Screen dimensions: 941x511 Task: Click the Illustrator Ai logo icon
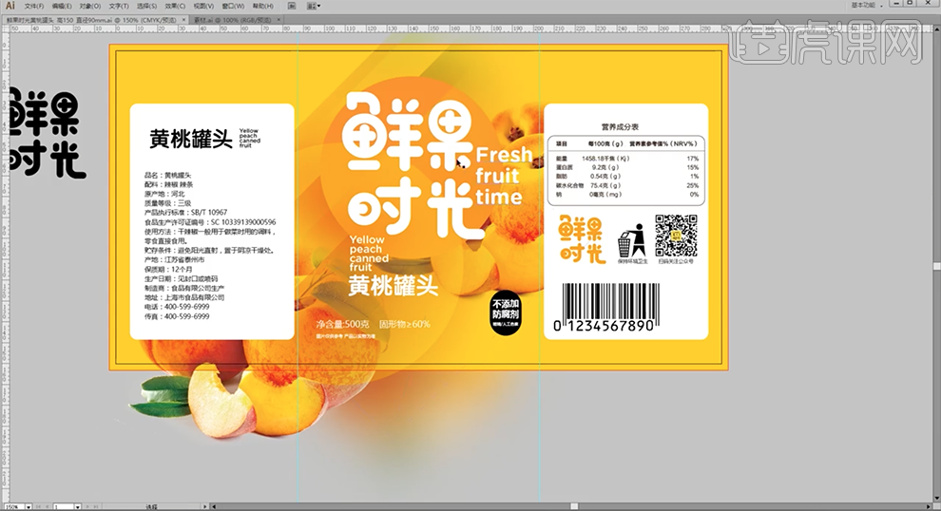[x=10, y=6]
